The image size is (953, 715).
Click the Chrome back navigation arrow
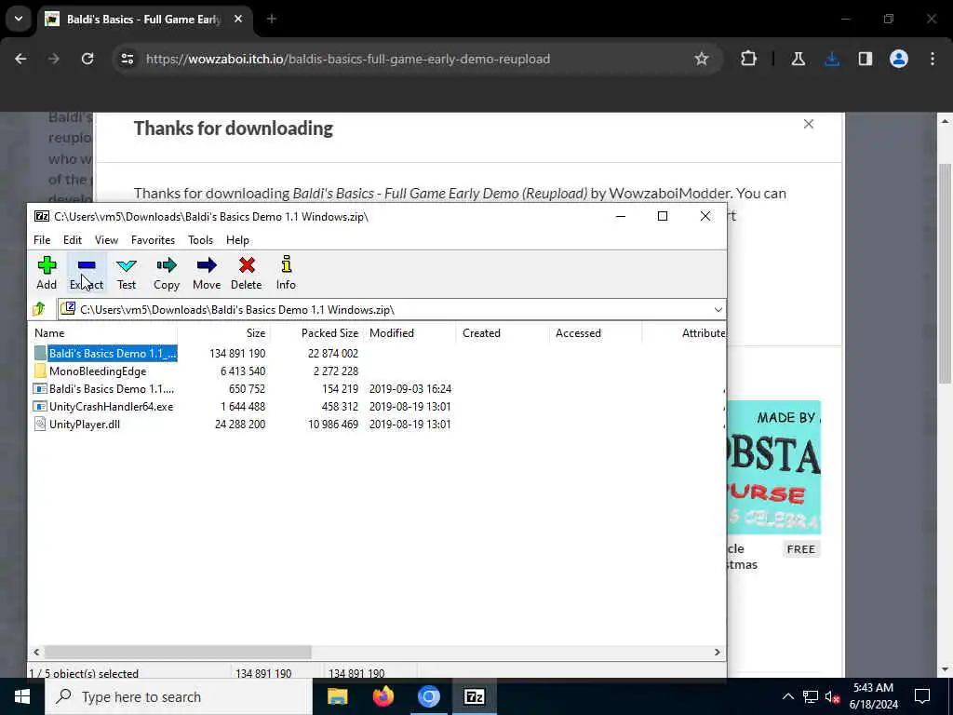click(20, 59)
